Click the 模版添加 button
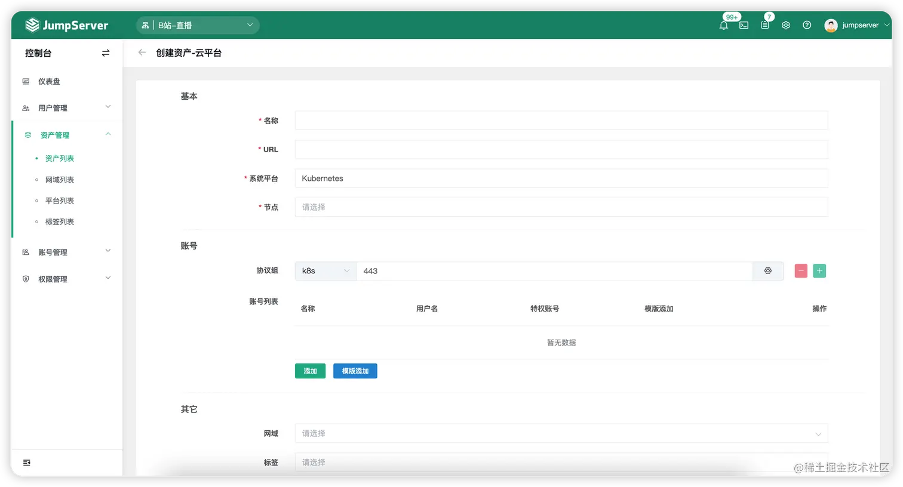903x487 pixels. point(355,371)
